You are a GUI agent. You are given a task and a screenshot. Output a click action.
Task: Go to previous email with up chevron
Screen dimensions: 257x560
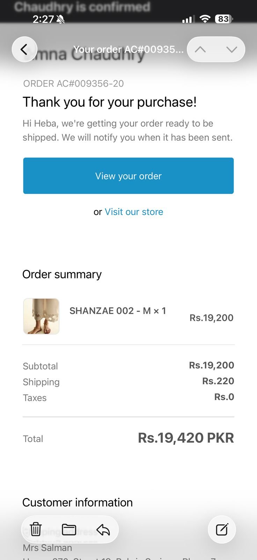point(200,49)
